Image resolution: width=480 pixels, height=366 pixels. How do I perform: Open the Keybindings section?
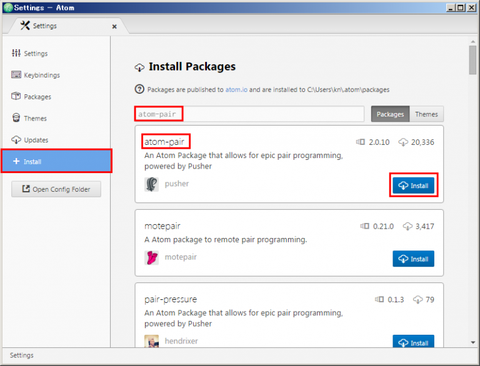click(42, 75)
